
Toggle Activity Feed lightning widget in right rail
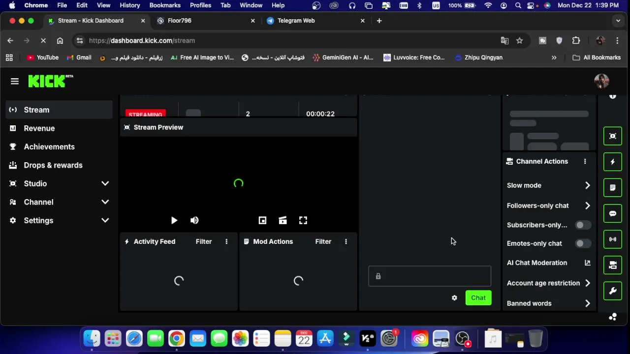[613, 162]
